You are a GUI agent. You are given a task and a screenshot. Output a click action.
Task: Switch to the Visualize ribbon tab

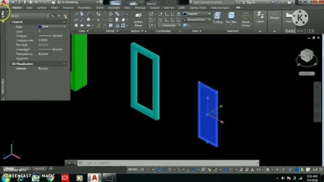pos(68,8)
